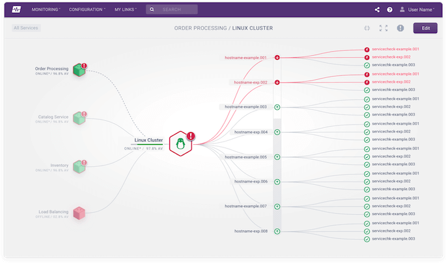Click Order Processing in the breadcrumb
This screenshot has height=263, width=446.
[x=199, y=29]
